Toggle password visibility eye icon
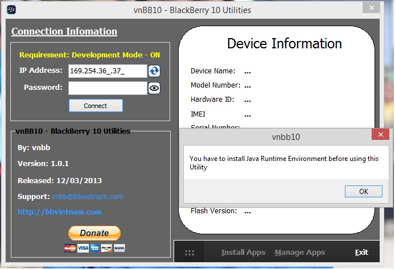Viewport: 395px width, 269px height. pyautogui.click(x=154, y=88)
